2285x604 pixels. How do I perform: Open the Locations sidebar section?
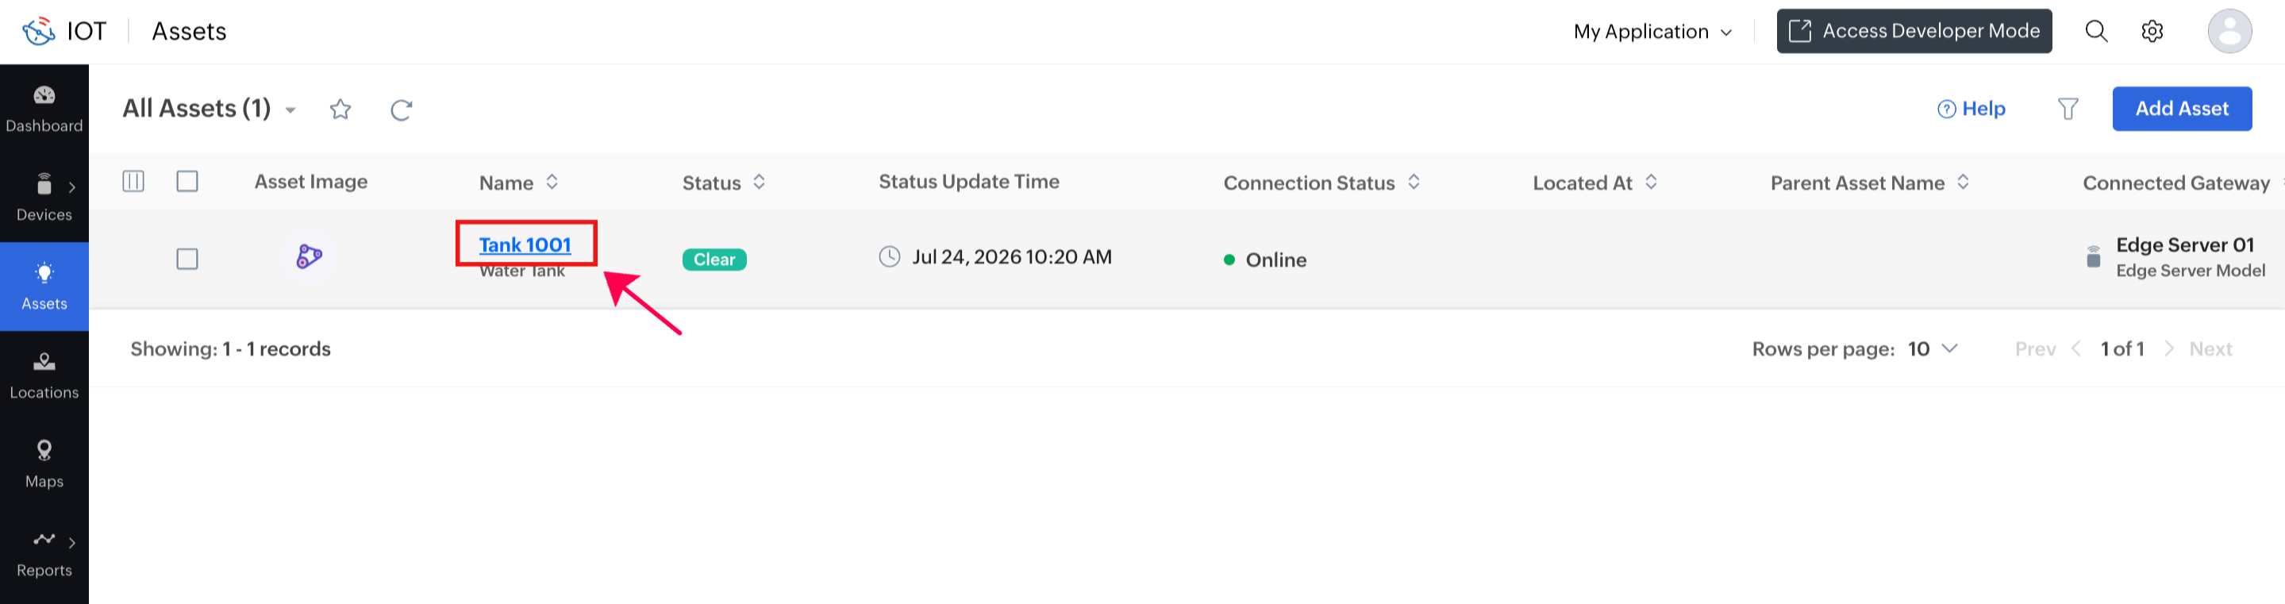[44, 375]
